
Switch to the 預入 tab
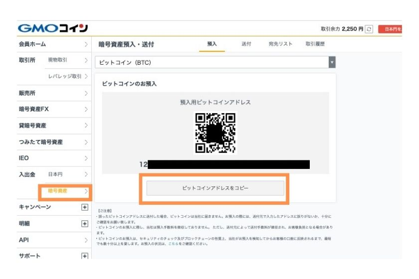(212, 44)
